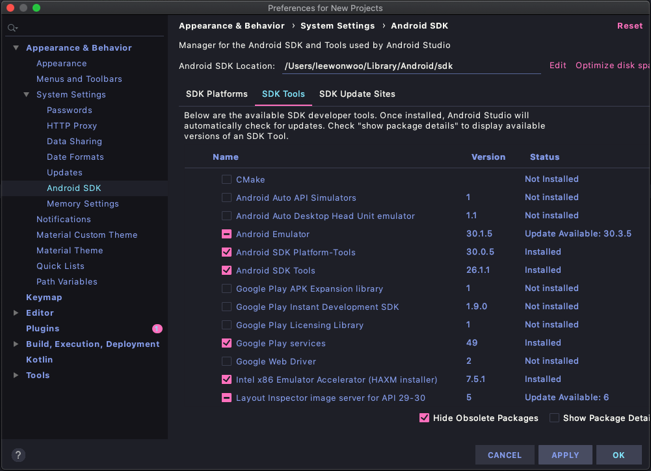Sort by the Name column header

[x=226, y=157]
